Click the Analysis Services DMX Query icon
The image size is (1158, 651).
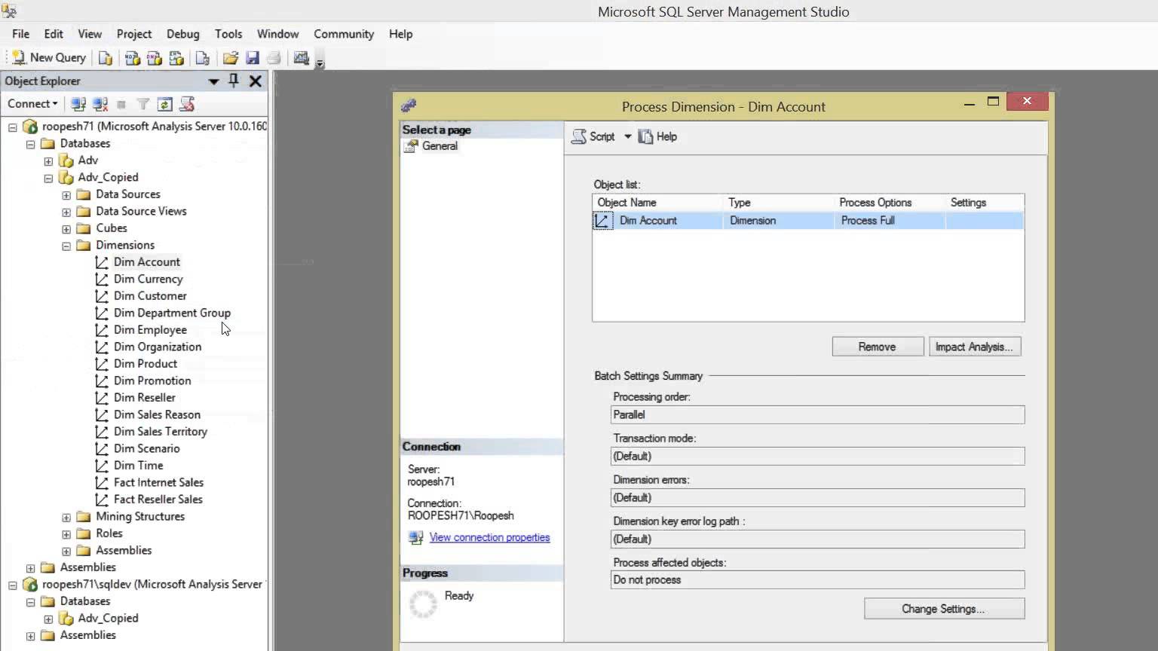pyautogui.click(x=155, y=58)
